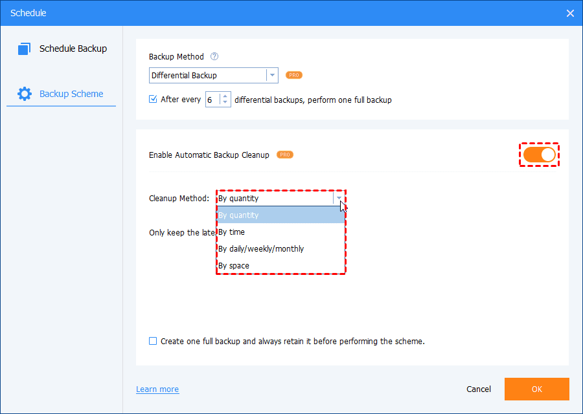Screen dimensions: 583x414
Task: Open the Learn more link
Action: tap(157, 389)
